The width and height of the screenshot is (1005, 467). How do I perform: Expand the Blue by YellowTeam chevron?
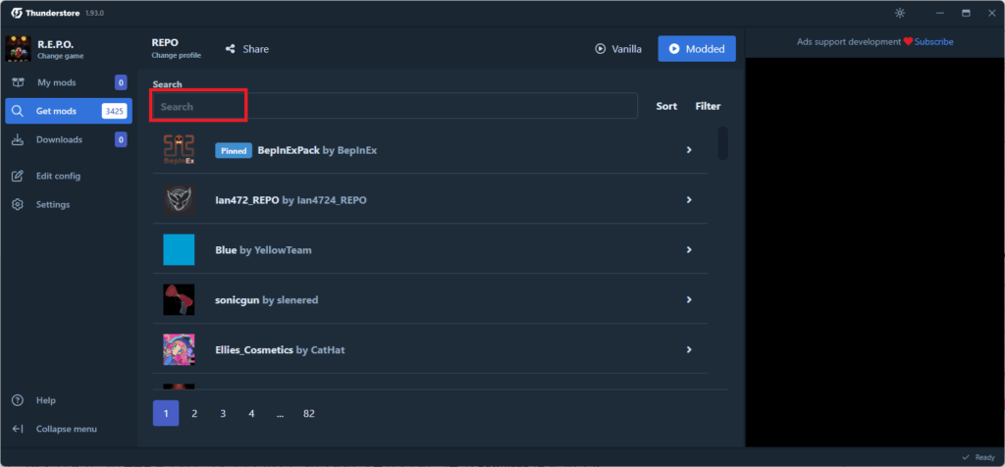[x=689, y=250]
